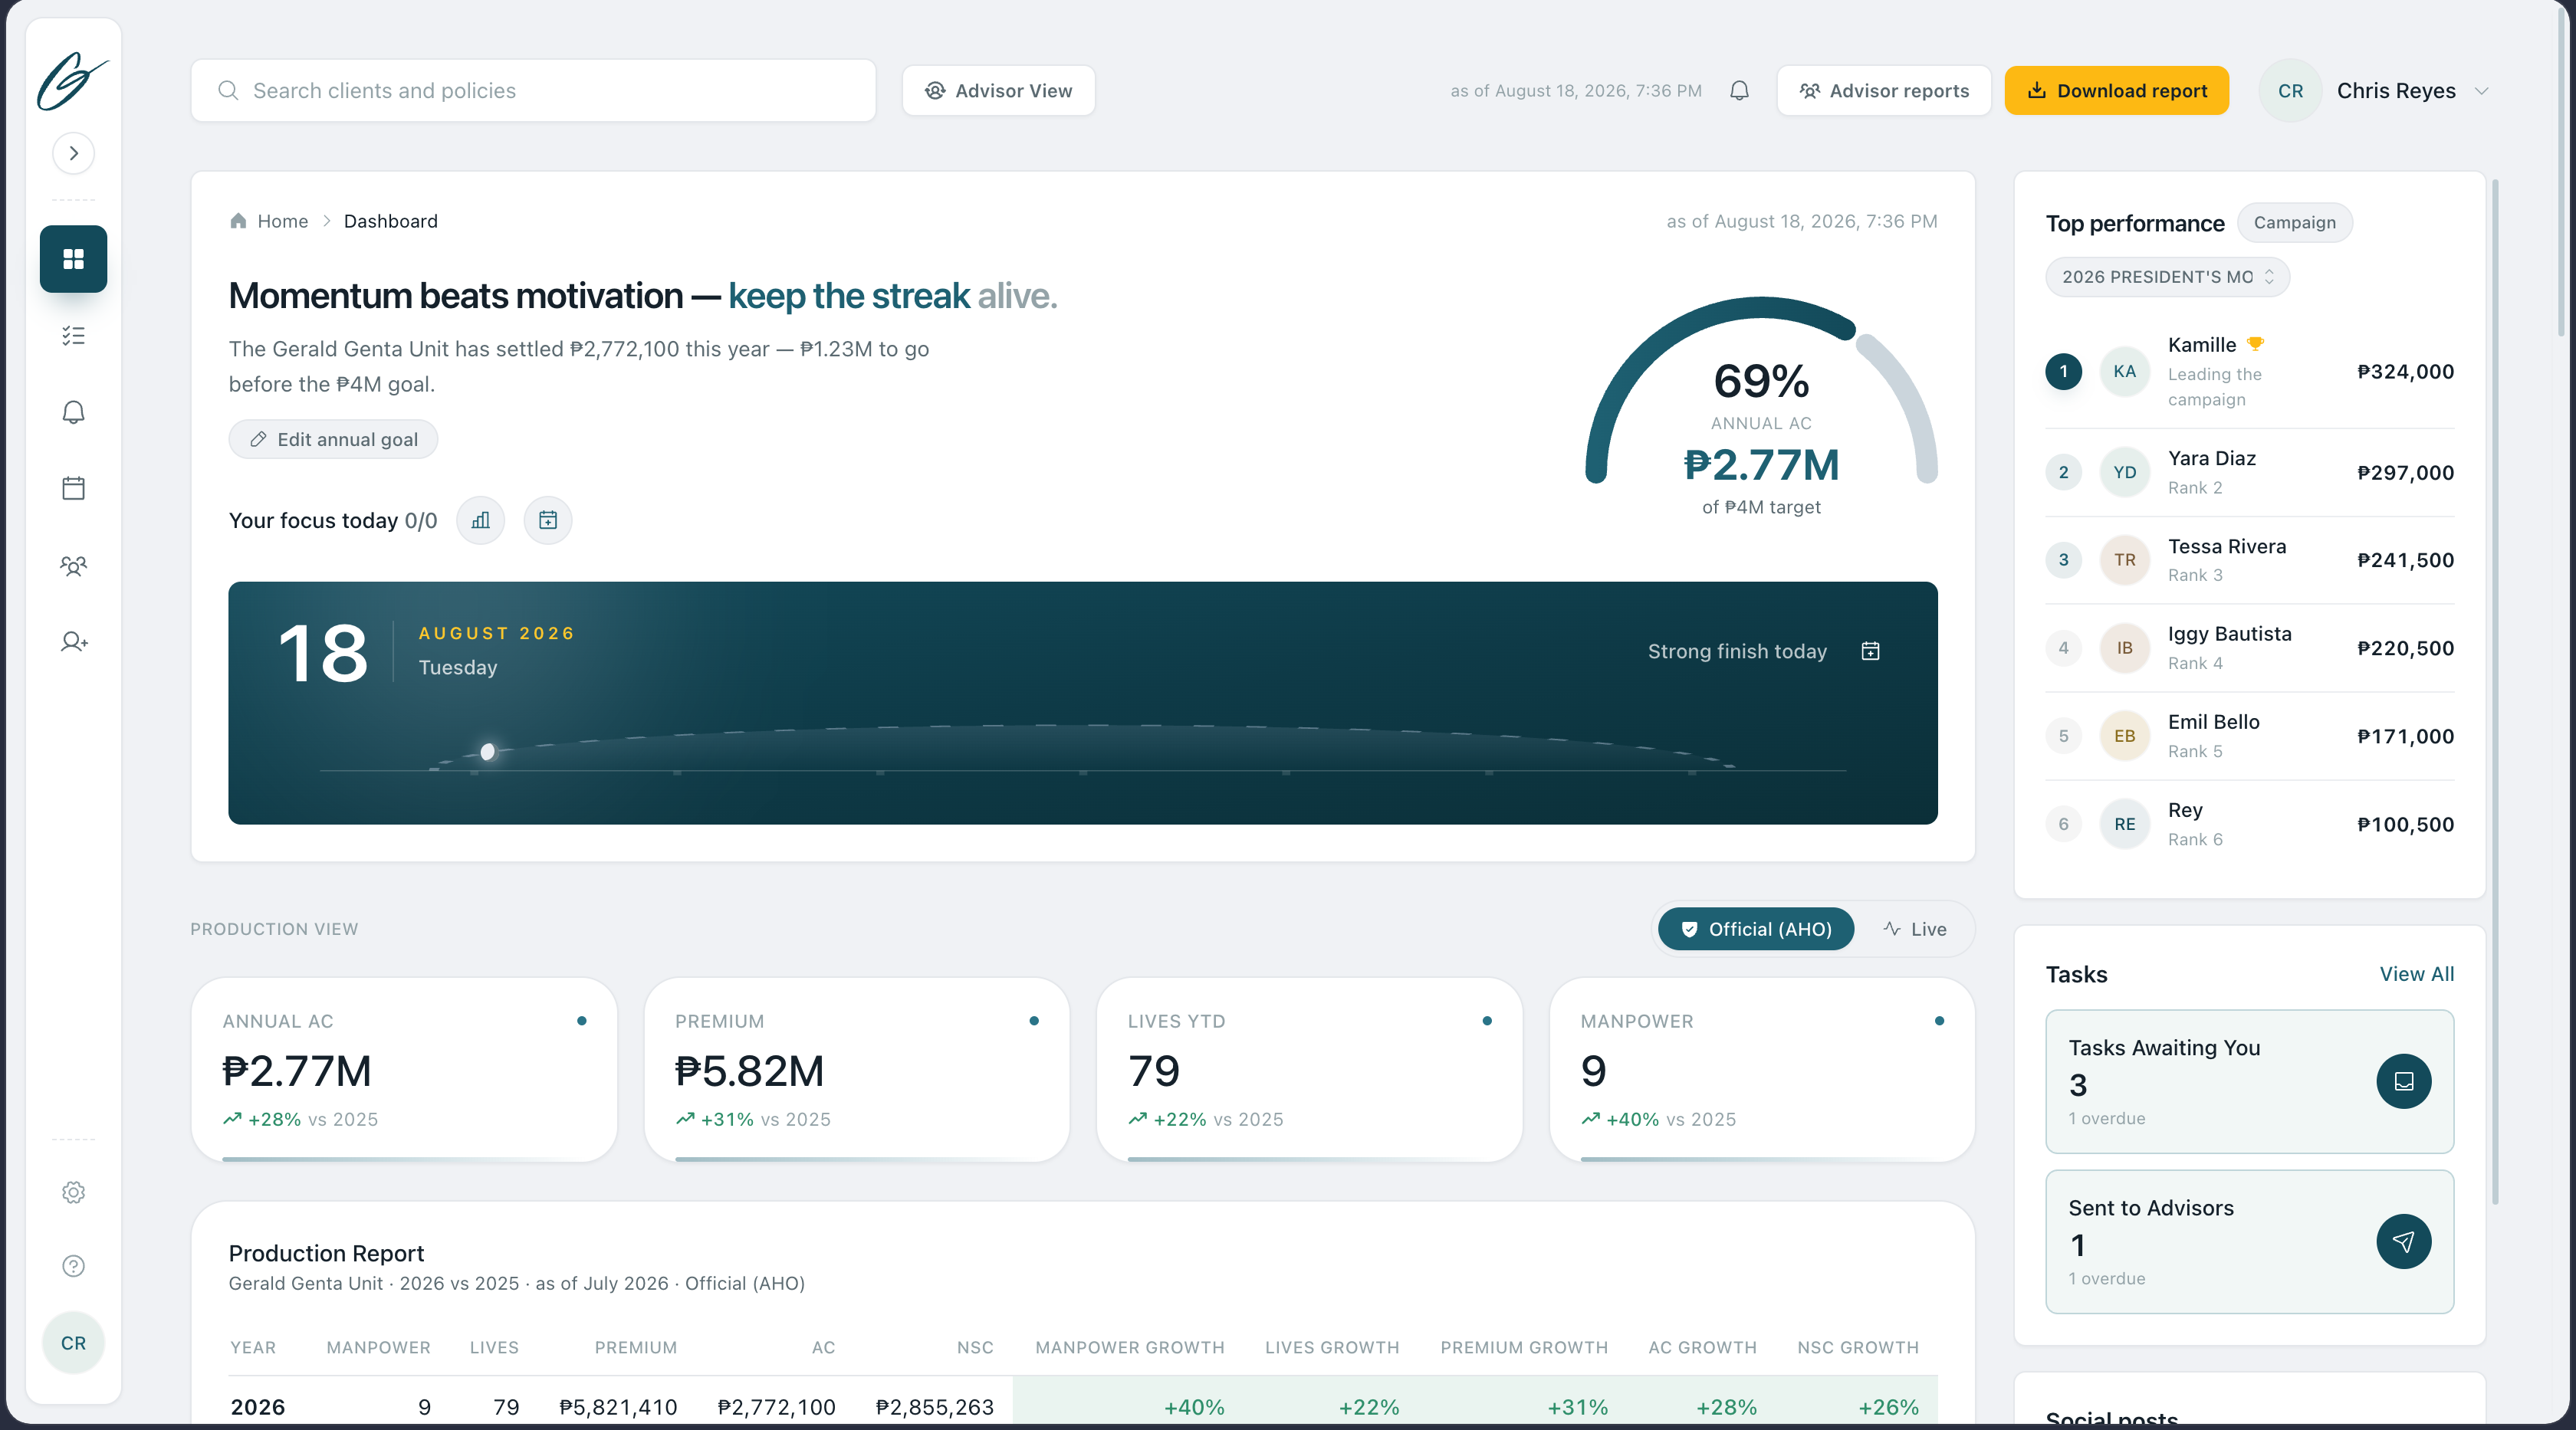Open the sidebar notifications bell
This screenshot has height=1430, width=2576.
pos(73,412)
